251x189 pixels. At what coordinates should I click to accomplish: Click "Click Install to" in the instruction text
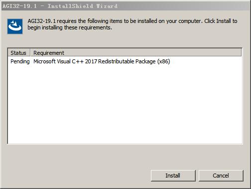(x=221, y=21)
